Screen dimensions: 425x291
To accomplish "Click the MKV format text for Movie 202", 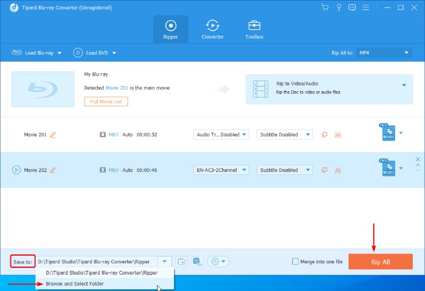I will click(114, 170).
